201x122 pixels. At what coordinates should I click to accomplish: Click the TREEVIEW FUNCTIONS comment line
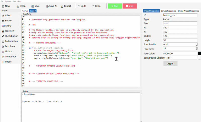(46, 81)
